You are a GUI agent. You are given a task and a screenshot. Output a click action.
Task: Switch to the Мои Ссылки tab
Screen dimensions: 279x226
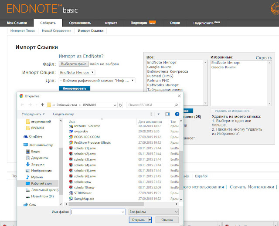click(17, 23)
